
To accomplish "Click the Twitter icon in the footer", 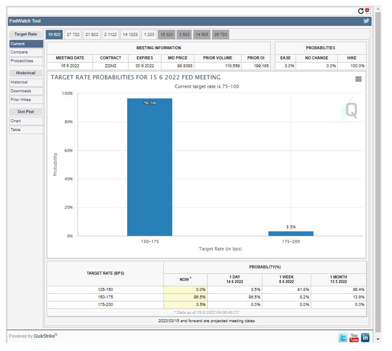I will 343,338.
